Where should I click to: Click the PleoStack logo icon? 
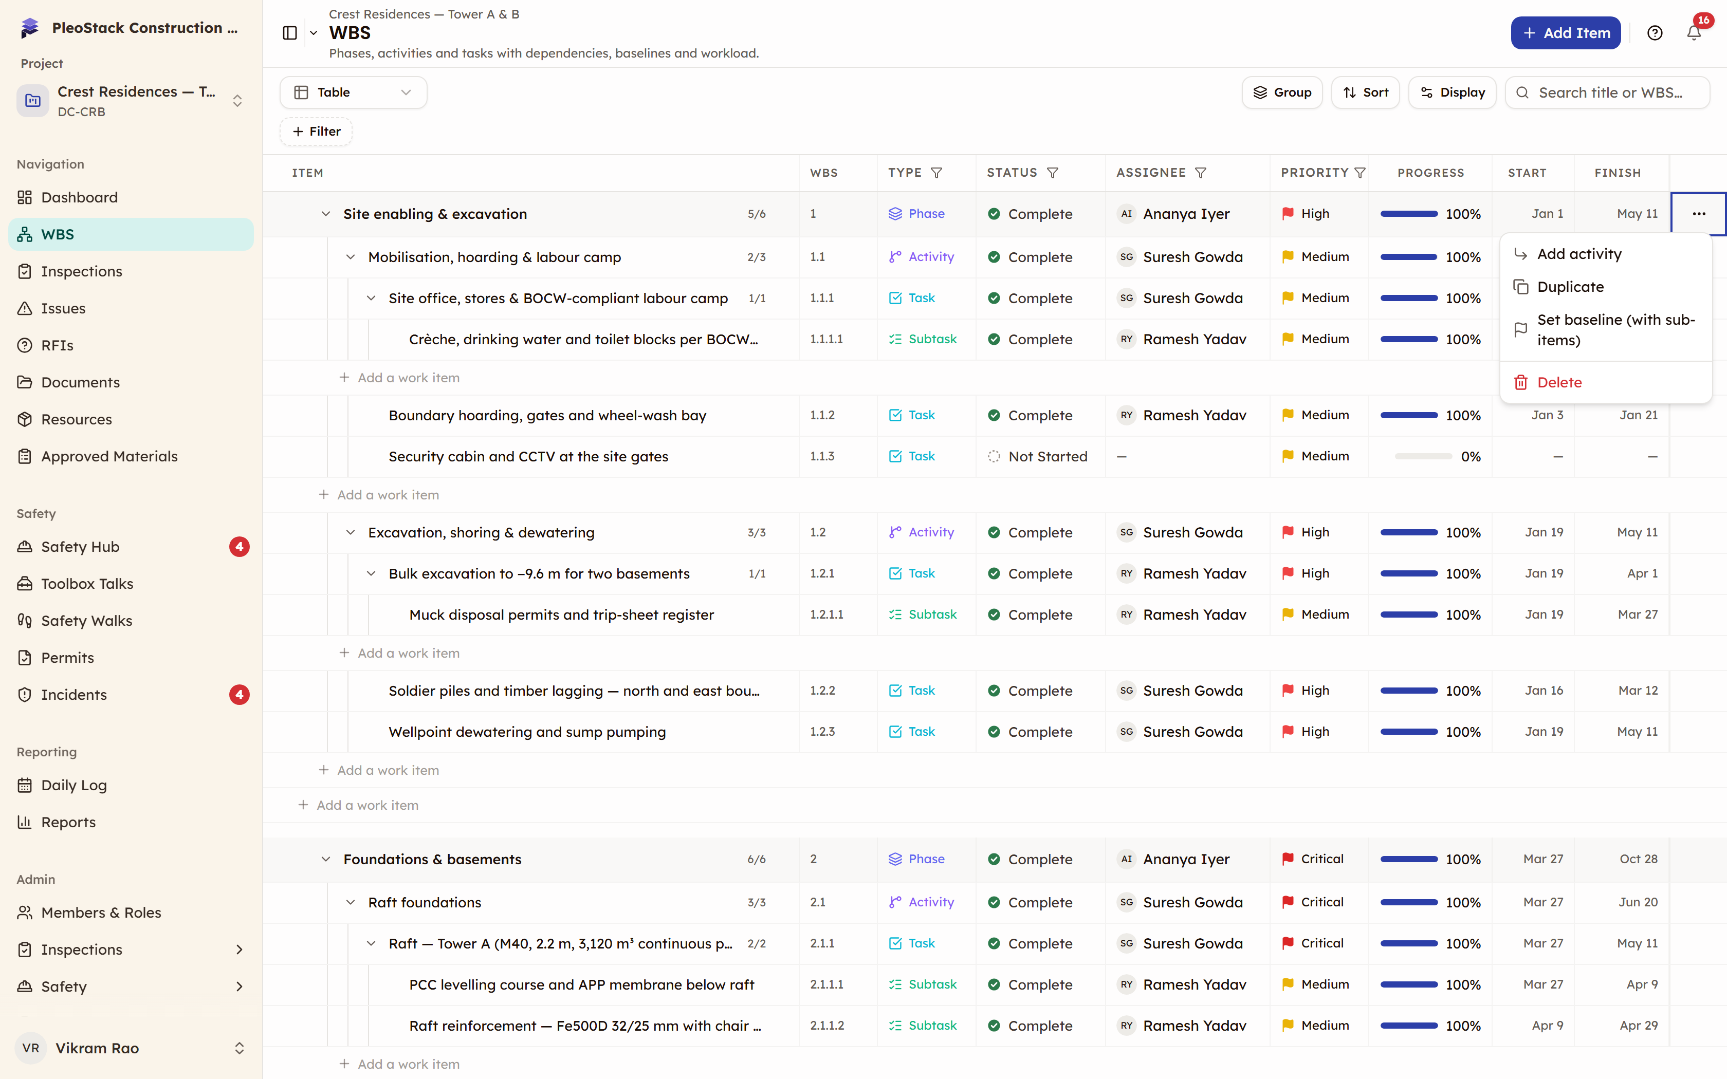pos(30,28)
